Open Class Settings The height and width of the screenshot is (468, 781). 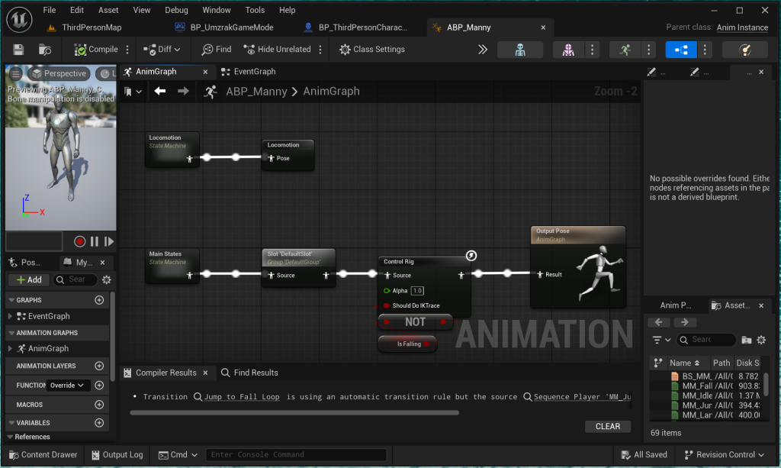point(372,50)
